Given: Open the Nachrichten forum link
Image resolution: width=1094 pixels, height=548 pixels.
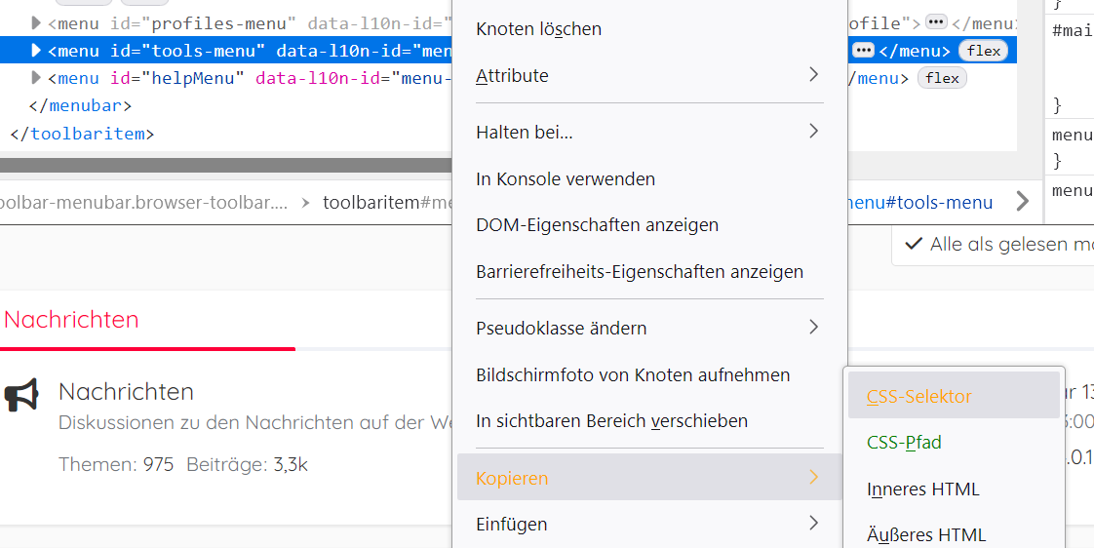Looking at the screenshot, I should (x=126, y=392).
